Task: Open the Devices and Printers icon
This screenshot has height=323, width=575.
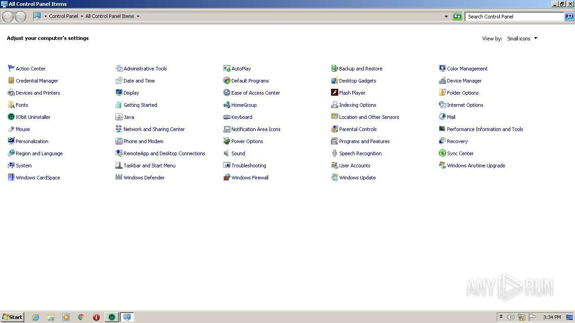Action: (x=11, y=92)
